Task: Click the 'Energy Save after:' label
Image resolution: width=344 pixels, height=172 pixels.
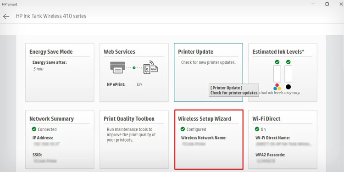Action: coord(50,62)
